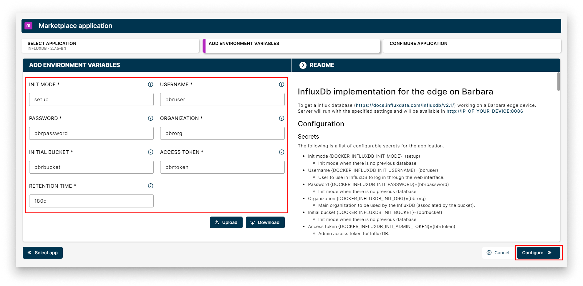The image size is (583, 286).
Task: Go to the Select Application step tab
Action: pos(110,46)
